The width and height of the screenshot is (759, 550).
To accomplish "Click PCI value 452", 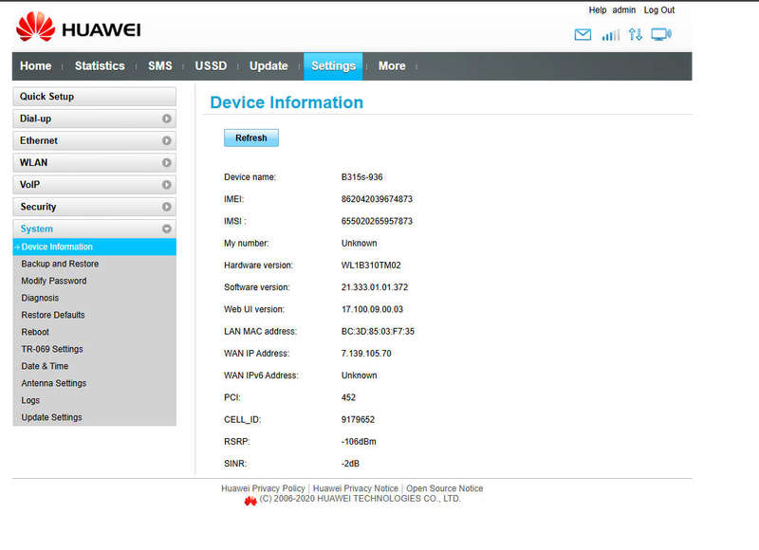I will coord(348,397).
